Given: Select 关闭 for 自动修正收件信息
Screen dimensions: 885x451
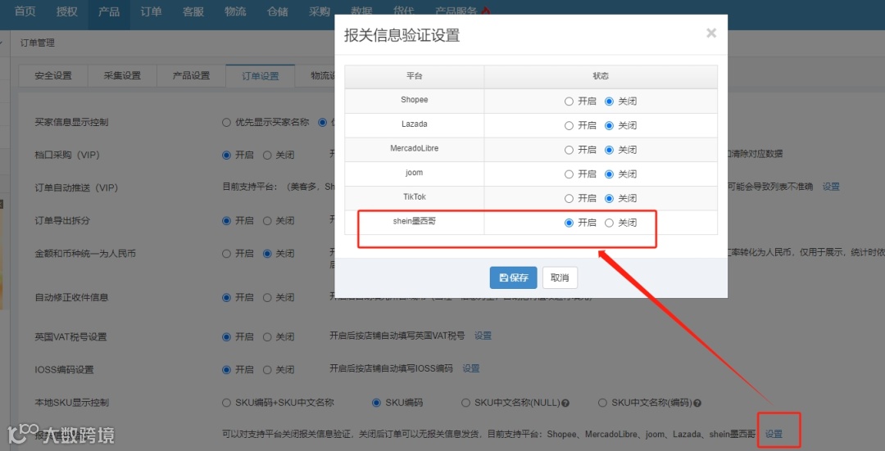Looking at the screenshot, I should tap(267, 298).
